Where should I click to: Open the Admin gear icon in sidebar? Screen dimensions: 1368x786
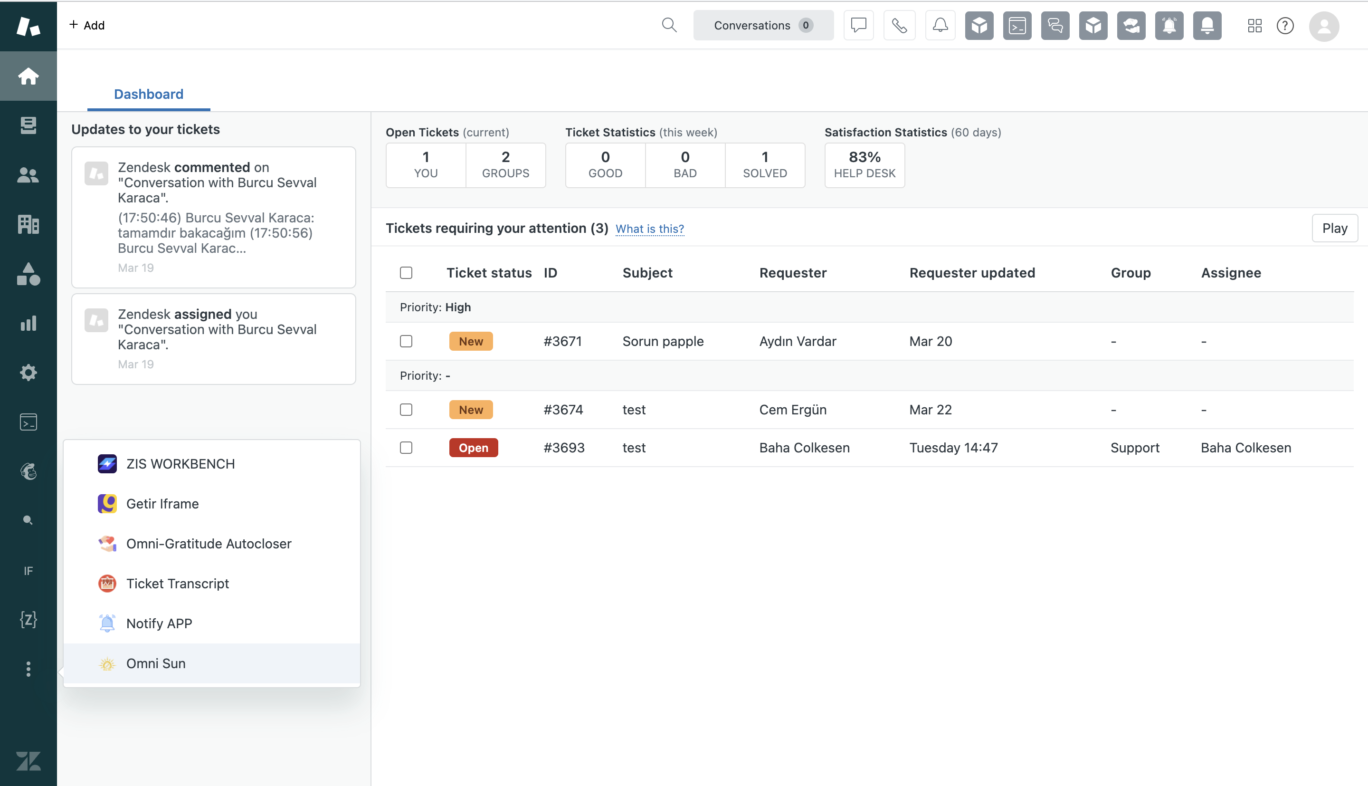[28, 373]
